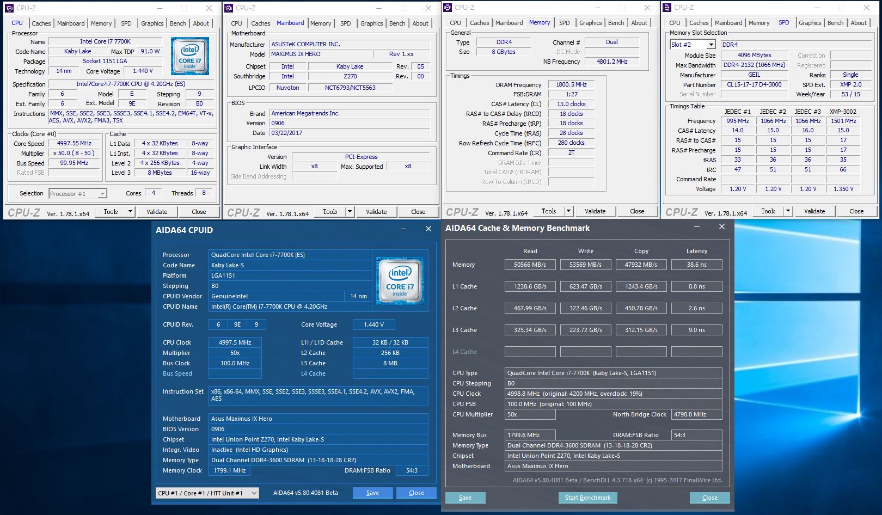
Task: Click the CPU-Z app icon in Memory window title bar
Action: click(448, 8)
